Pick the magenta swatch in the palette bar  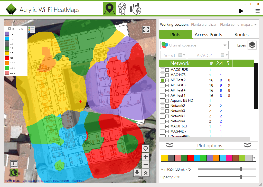229,158
